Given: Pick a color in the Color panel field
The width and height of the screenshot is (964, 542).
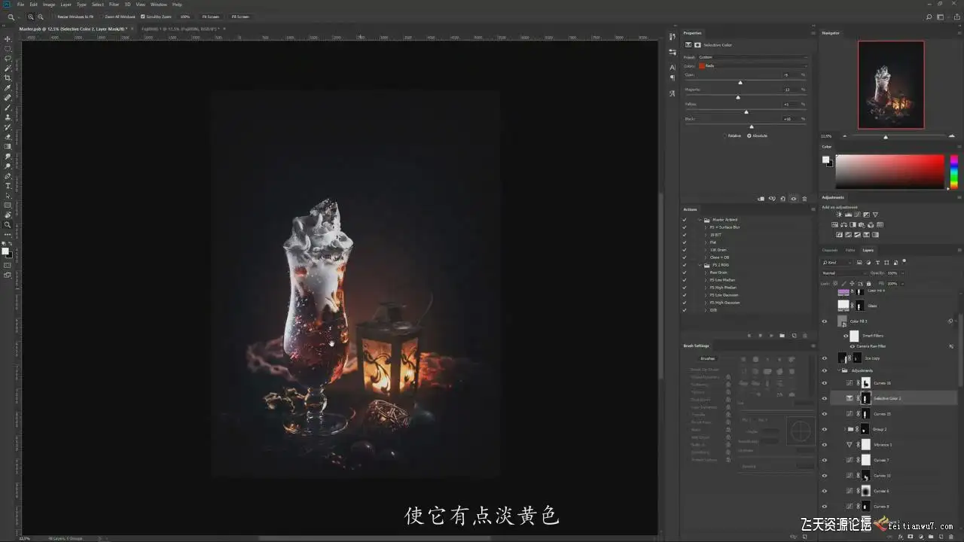Looking at the screenshot, I should coord(889,172).
